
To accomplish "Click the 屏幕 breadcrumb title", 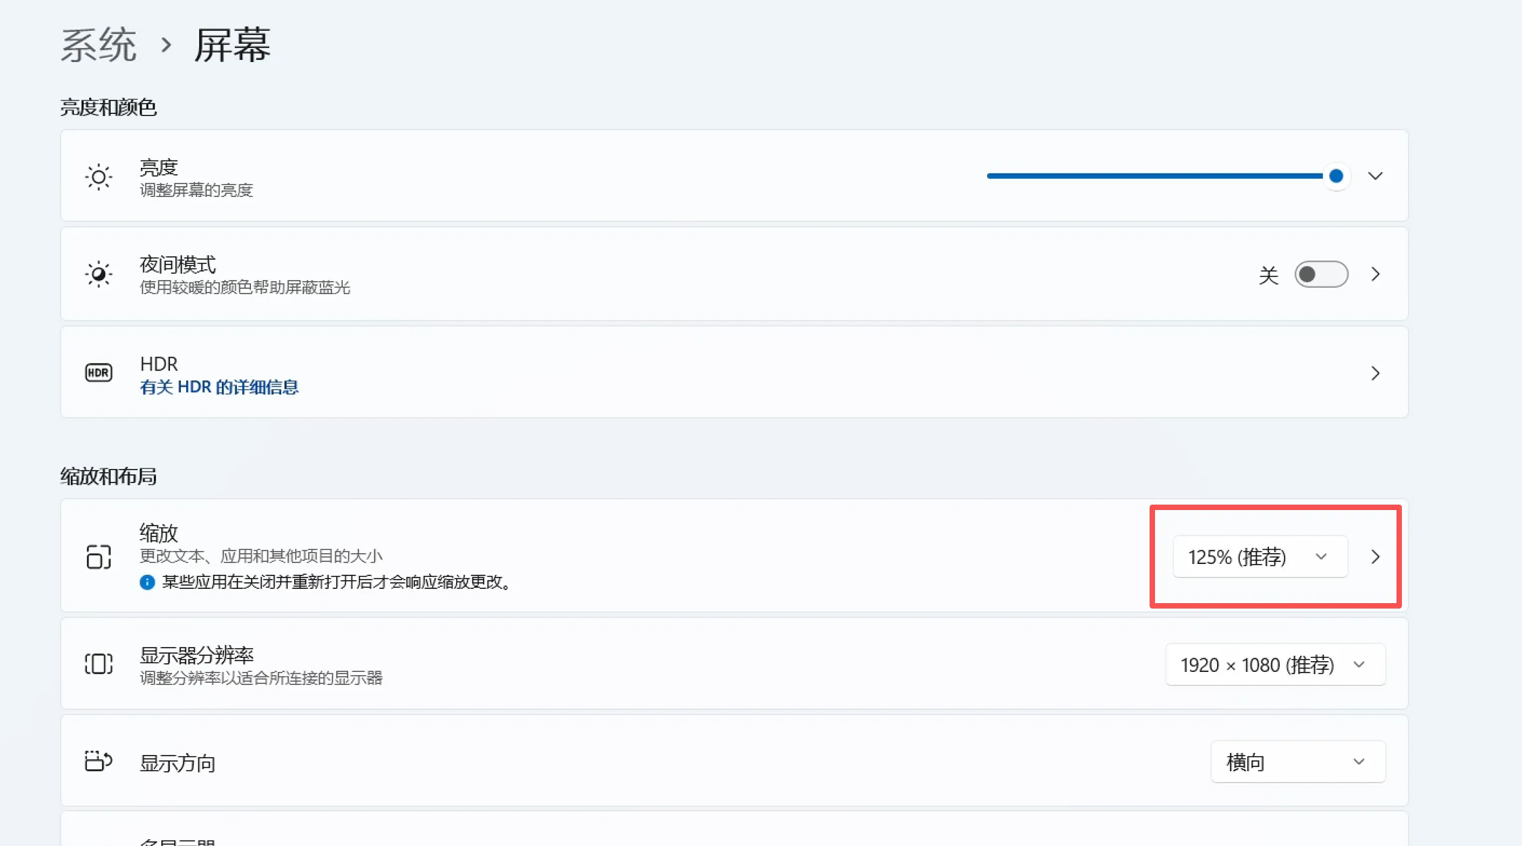I will tap(232, 45).
